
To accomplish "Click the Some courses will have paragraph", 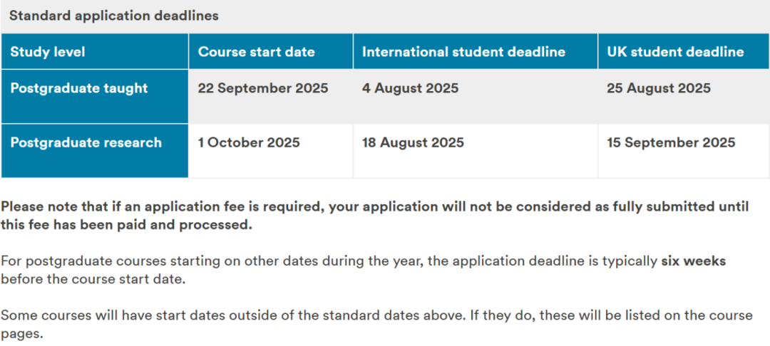I will (x=376, y=325).
